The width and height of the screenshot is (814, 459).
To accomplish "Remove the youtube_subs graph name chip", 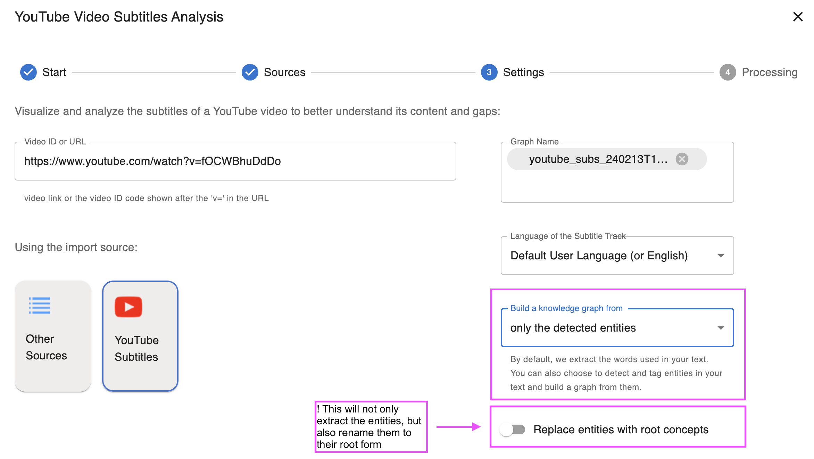I will [x=682, y=159].
